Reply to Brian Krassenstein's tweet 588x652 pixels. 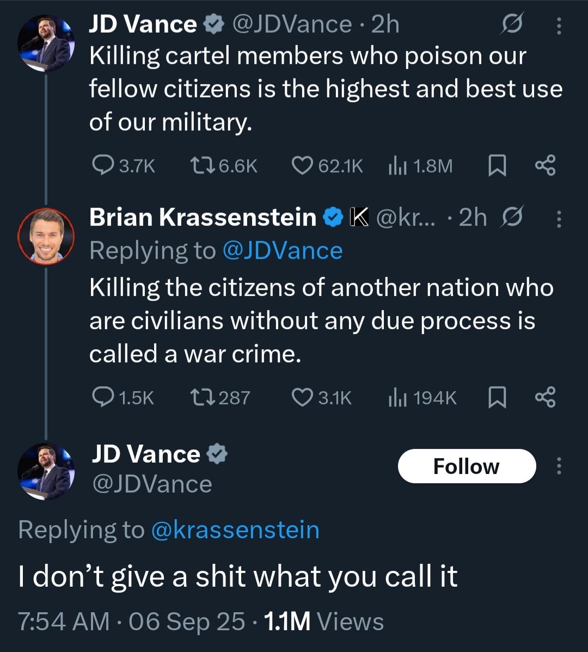102,398
